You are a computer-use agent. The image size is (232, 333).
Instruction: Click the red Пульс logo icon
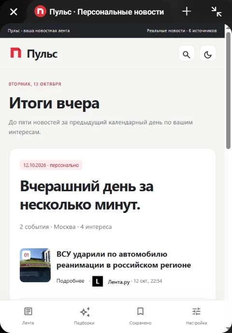coord(16,53)
